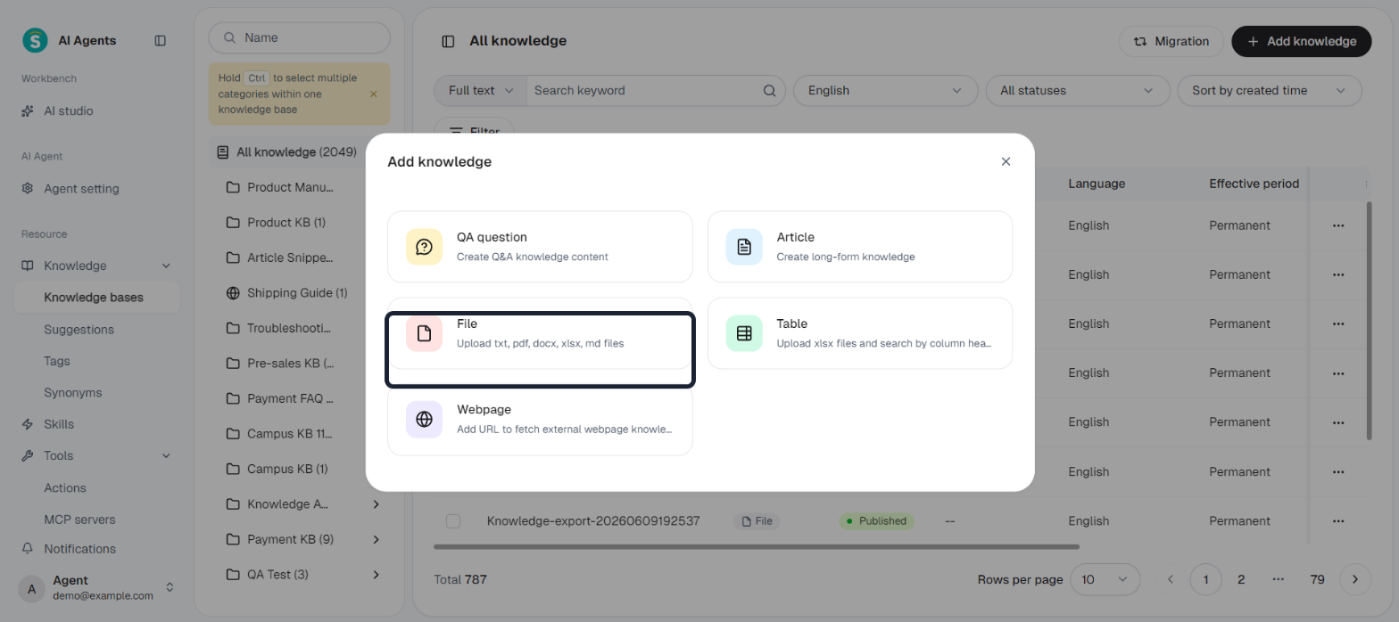Image resolution: width=1399 pixels, height=622 pixels.
Task: Click the search magnifier in keyword field
Action: (x=770, y=90)
